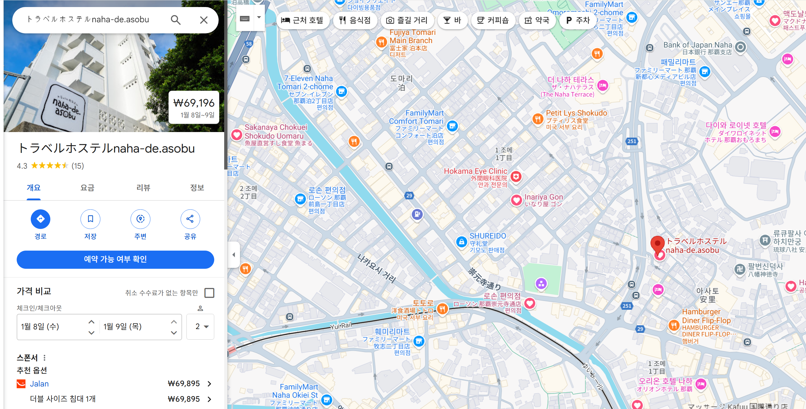Clear the search box with the X

[204, 20]
